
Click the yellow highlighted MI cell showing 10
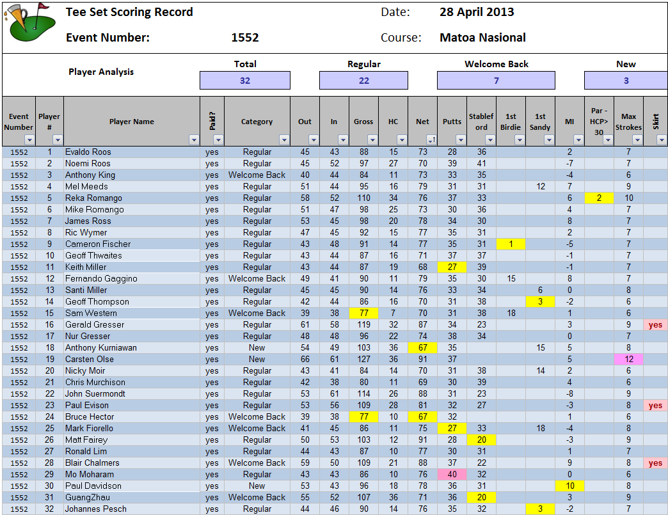pos(569,486)
